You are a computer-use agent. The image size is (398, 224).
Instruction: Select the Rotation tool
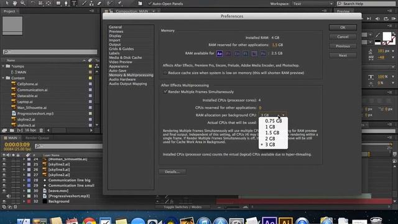tap(33, 3)
